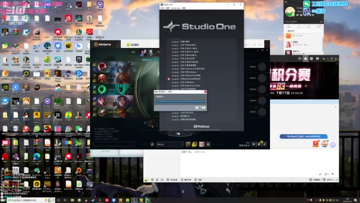Click gamepad icon in platform header
The image size is (360, 203).
(317, 59)
